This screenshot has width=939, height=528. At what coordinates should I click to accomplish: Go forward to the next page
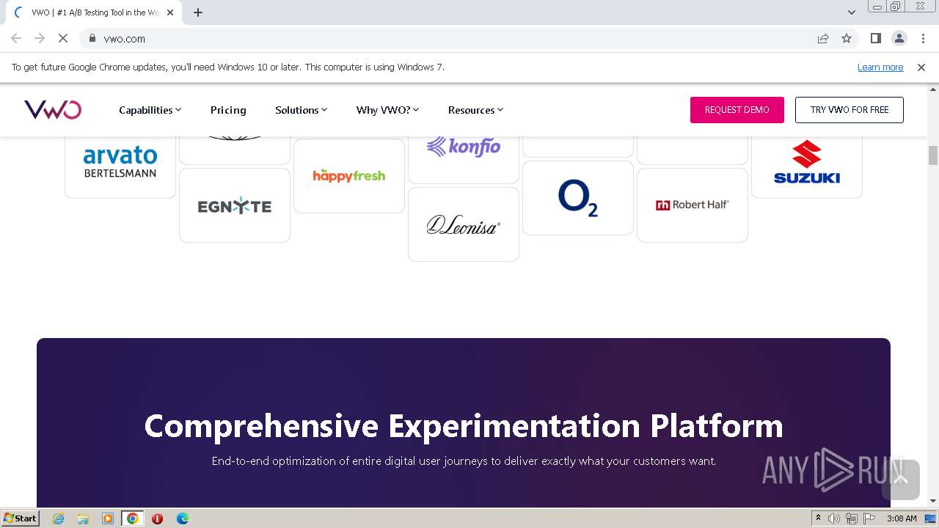[40, 38]
